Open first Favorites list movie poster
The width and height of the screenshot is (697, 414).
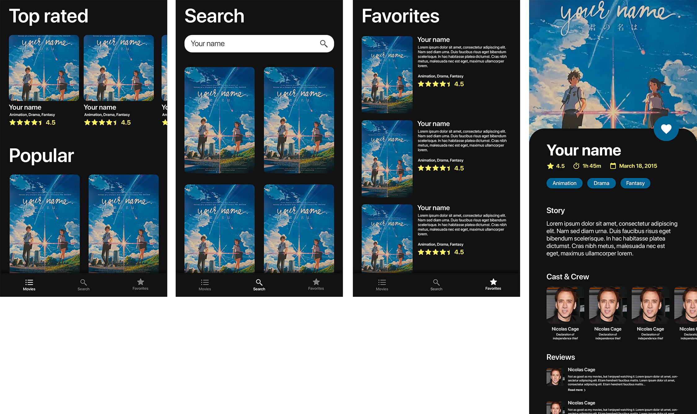[387, 75]
